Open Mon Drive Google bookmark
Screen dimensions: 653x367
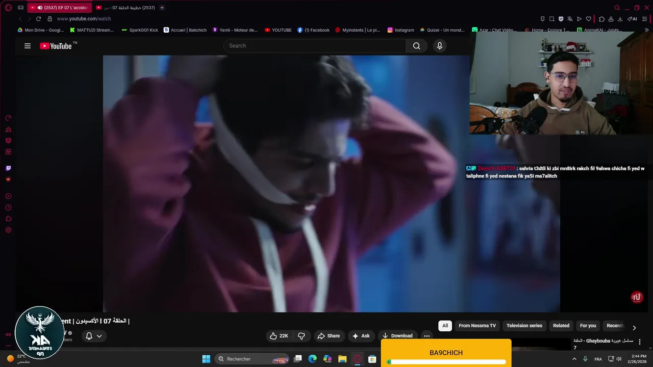tap(41, 30)
